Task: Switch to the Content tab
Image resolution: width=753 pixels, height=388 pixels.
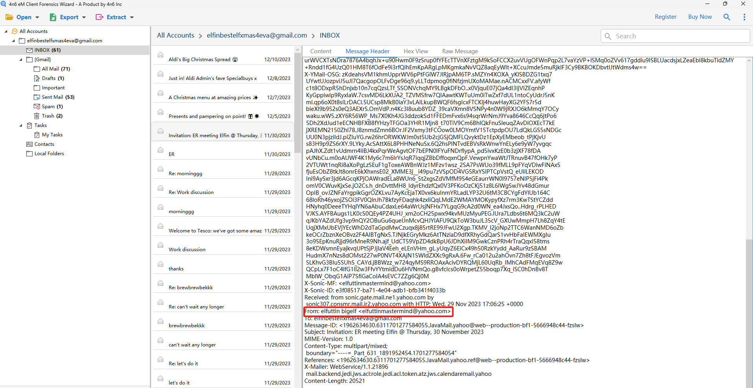Action: 321,51
